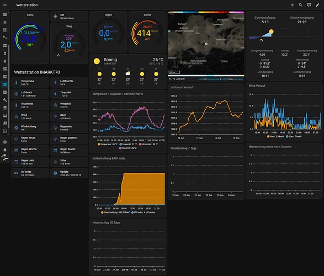Image resolution: width=324 pixels, height=276 pixels.
Task: Click the sun marker on the sun path curve
Action: (272, 31)
